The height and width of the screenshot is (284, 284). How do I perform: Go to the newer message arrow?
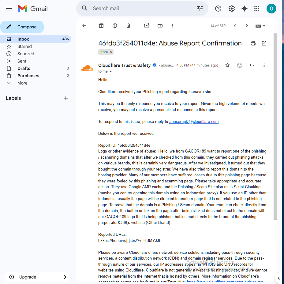(x=235, y=26)
